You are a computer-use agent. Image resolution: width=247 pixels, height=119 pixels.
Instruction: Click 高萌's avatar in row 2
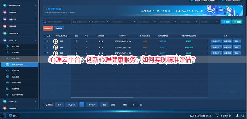(x=56, y=47)
